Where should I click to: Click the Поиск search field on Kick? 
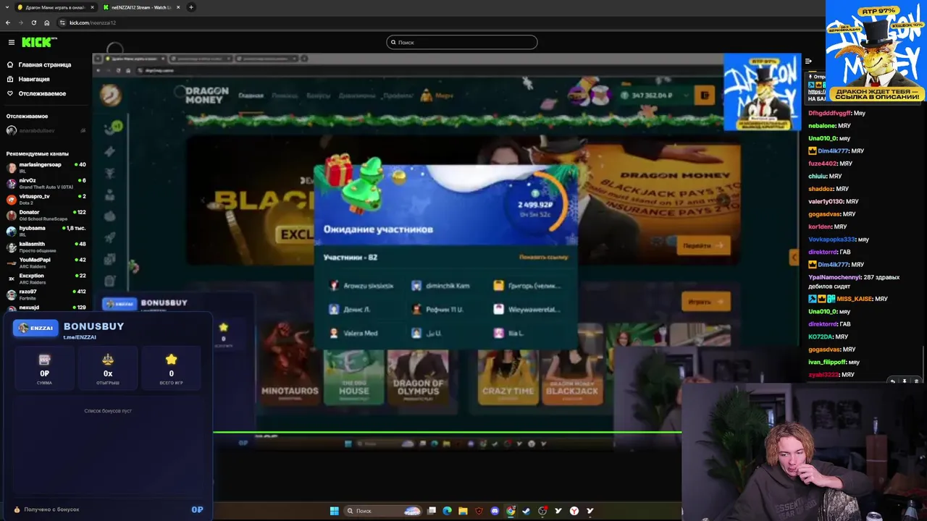tap(462, 42)
